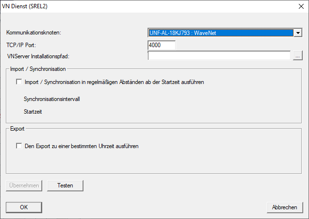
Task: Run the connection test with Testen
Action: coord(65,185)
